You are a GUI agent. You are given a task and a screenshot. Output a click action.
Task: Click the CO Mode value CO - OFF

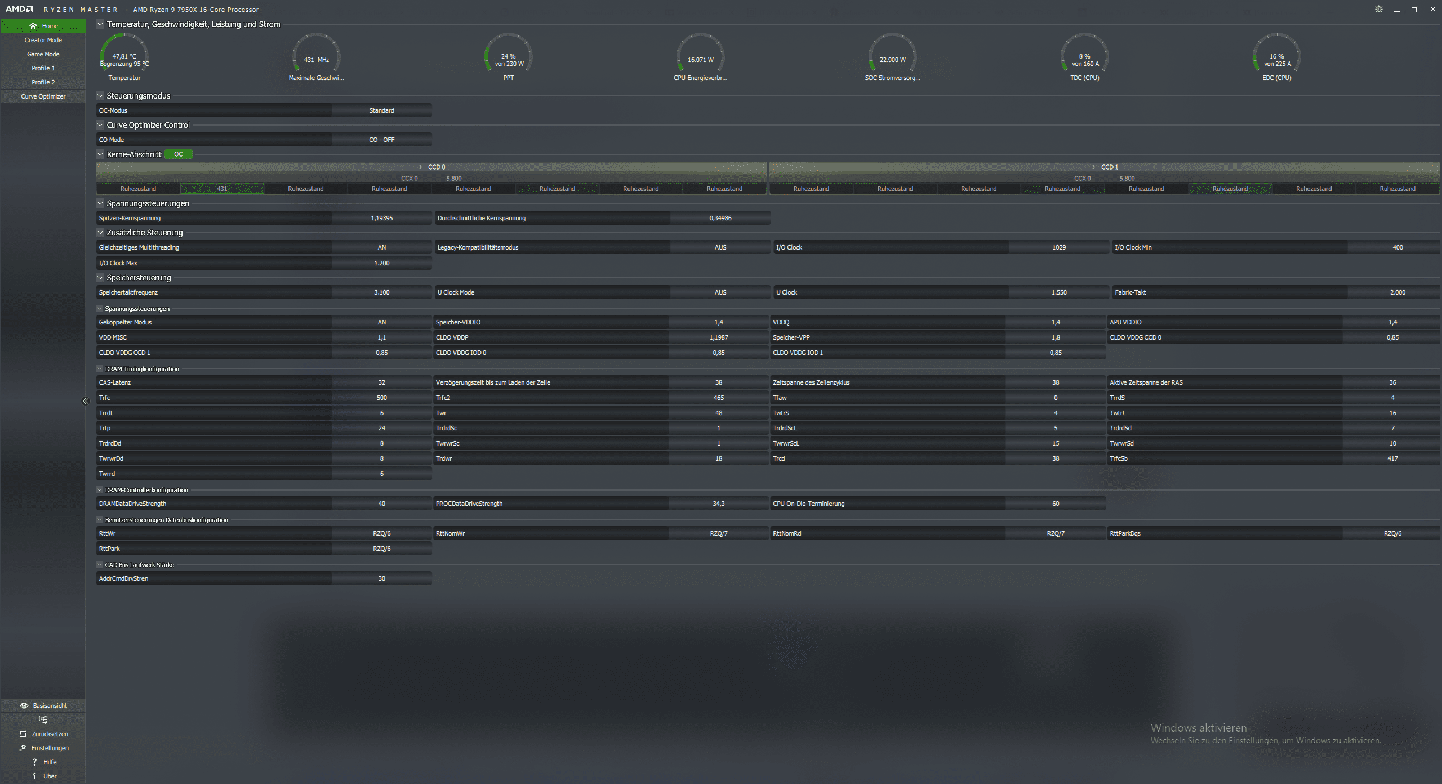tap(382, 140)
